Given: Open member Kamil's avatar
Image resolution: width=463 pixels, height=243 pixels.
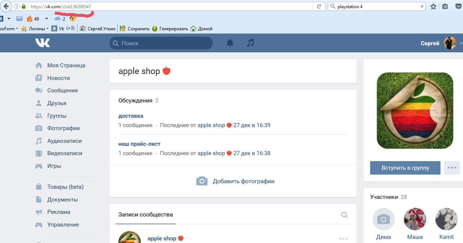Looking at the screenshot, I should 447,219.
